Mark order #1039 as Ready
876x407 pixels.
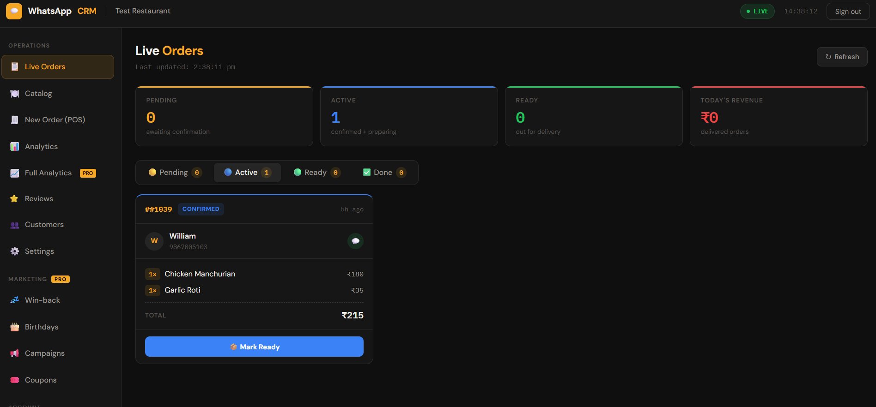point(254,347)
